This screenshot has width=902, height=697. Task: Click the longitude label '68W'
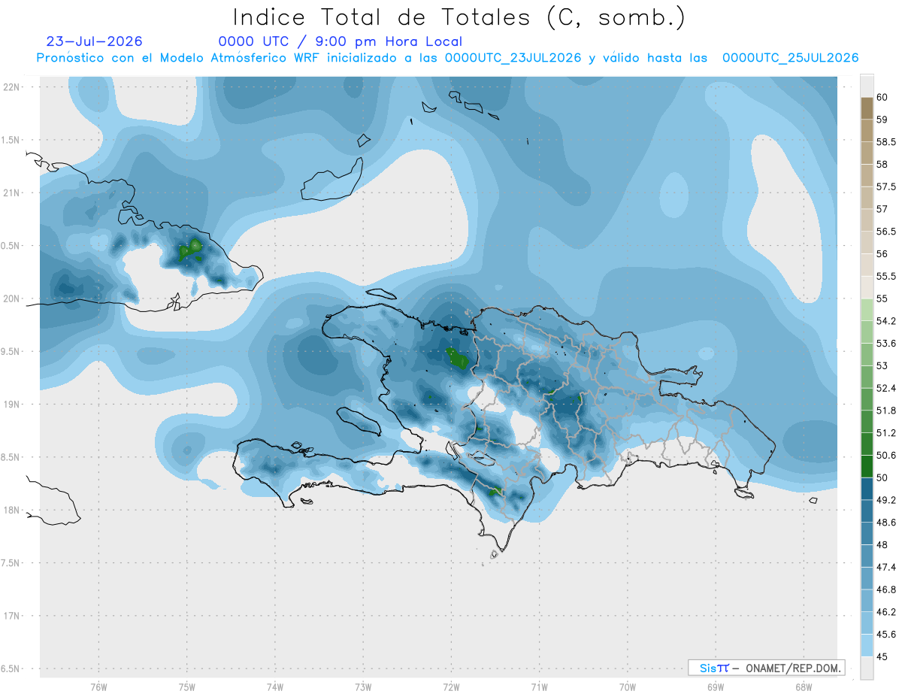[x=804, y=687]
